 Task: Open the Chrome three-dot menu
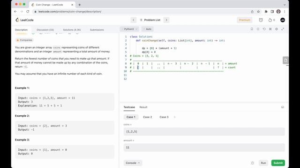coord(285,12)
